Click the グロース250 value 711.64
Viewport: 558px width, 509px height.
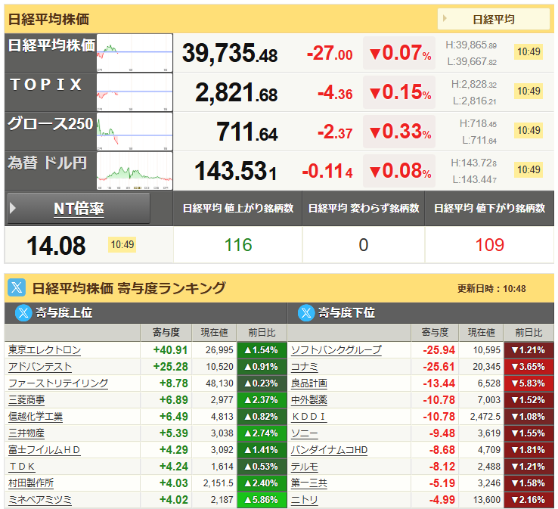click(247, 132)
